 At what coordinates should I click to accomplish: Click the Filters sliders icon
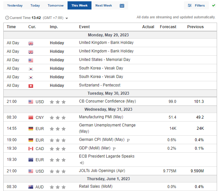(190, 6)
